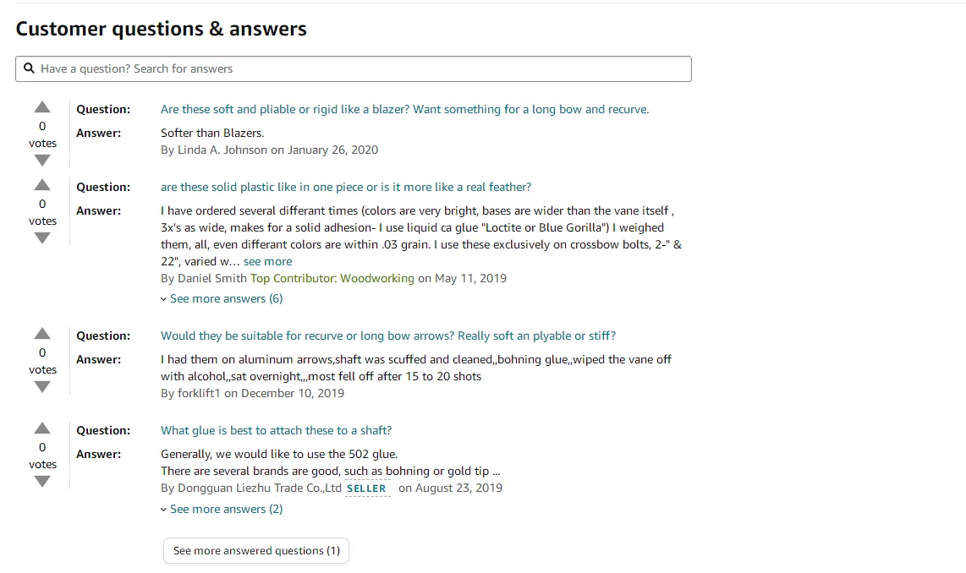Click the SELLER badge
This screenshot has width=966, height=573.
click(x=366, y=488)
